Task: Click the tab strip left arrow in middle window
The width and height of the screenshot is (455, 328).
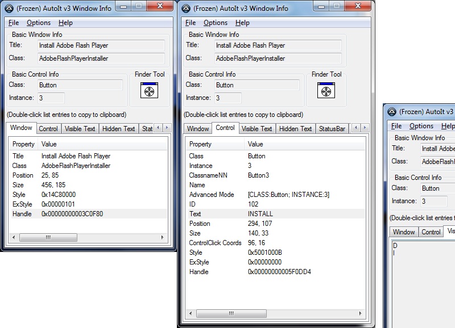Action: pyautogui.click(x=356, y=128)
